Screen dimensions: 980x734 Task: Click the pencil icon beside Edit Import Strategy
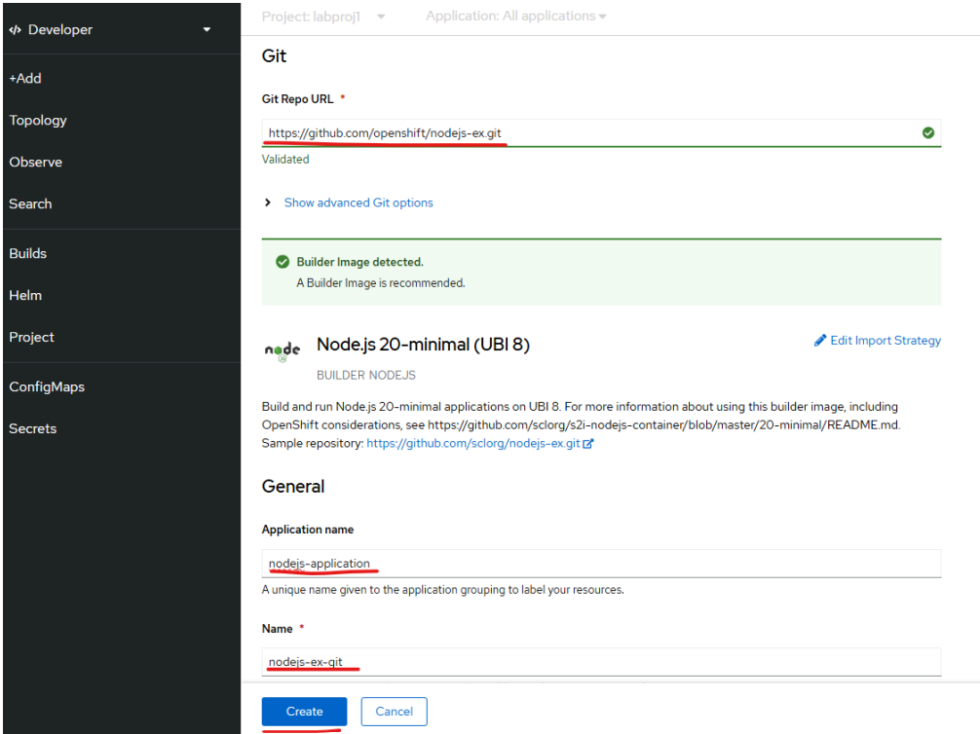(x=820, y=341)
